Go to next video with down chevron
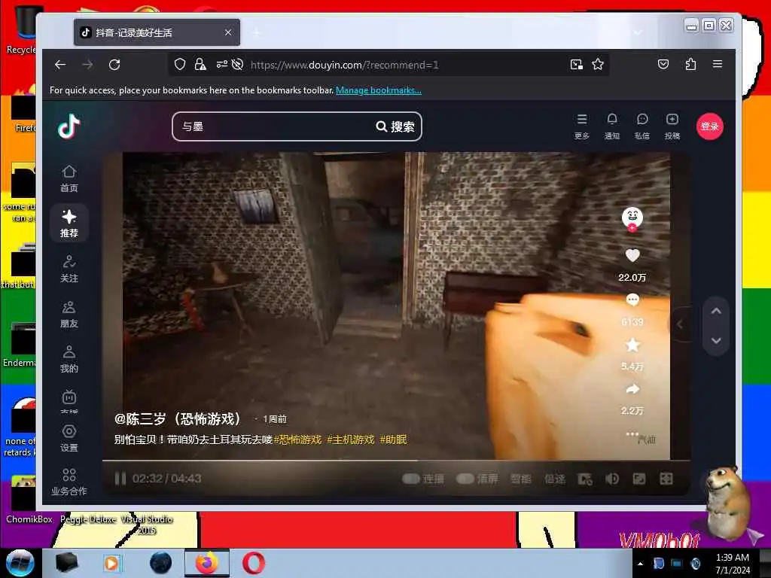The image size is (771, 578). point(716,341)
